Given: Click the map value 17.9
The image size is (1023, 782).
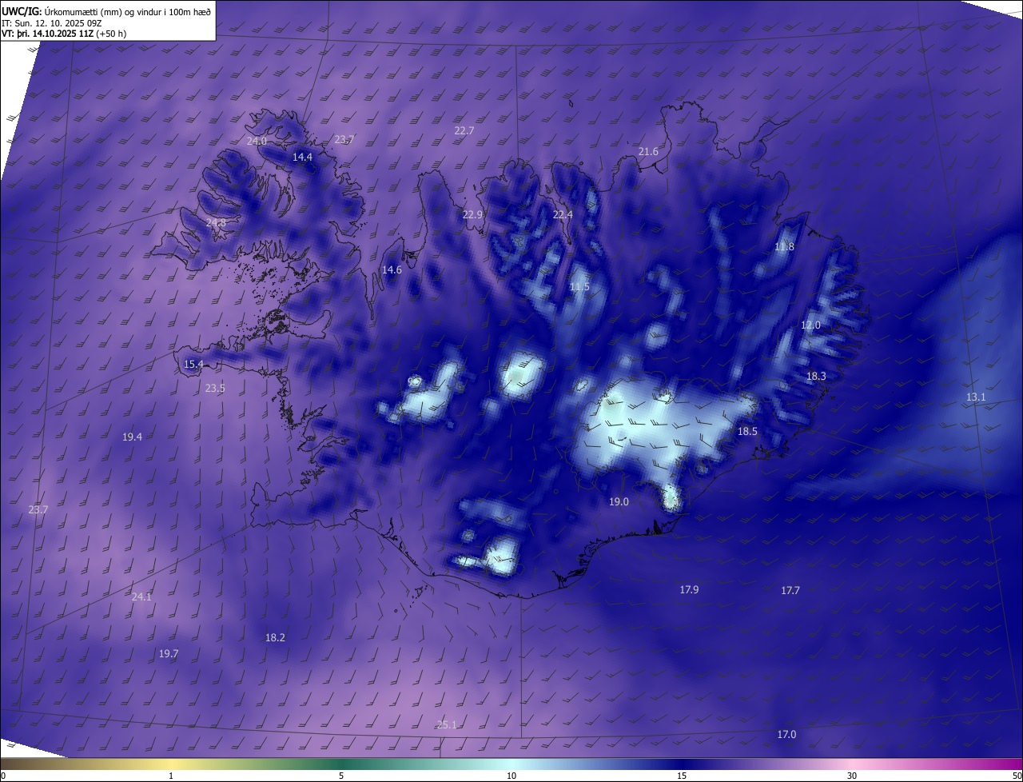Looking at the screenshot, I should (689, 590).
